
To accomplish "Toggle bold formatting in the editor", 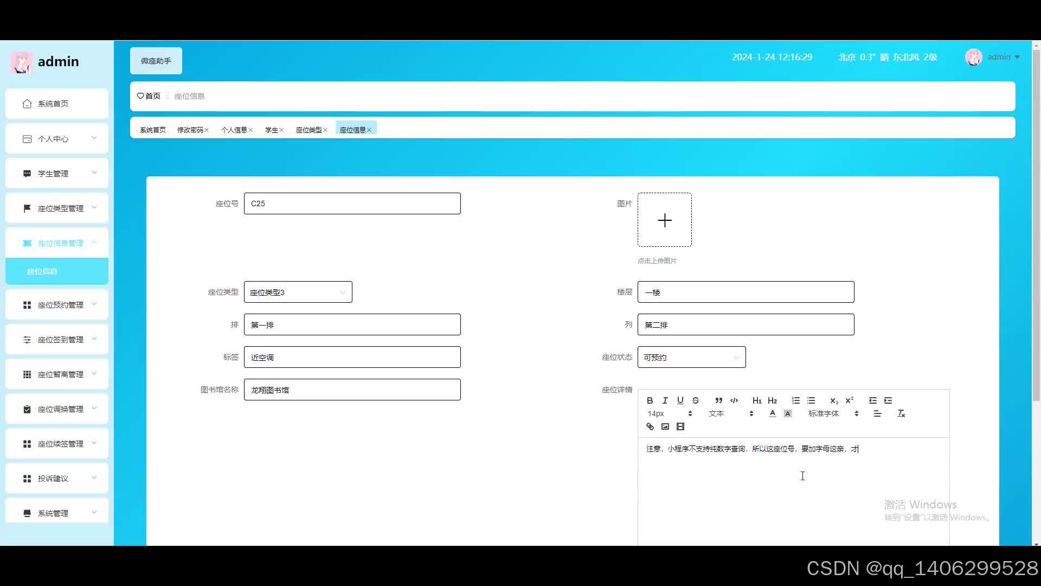I will (650, 400).
